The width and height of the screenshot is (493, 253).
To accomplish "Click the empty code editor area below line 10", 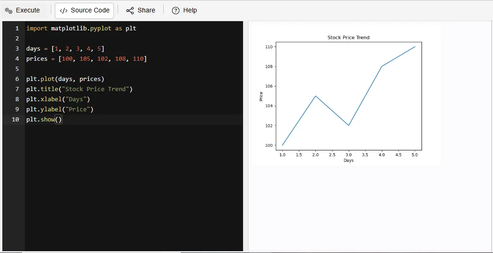I will 134,188.
